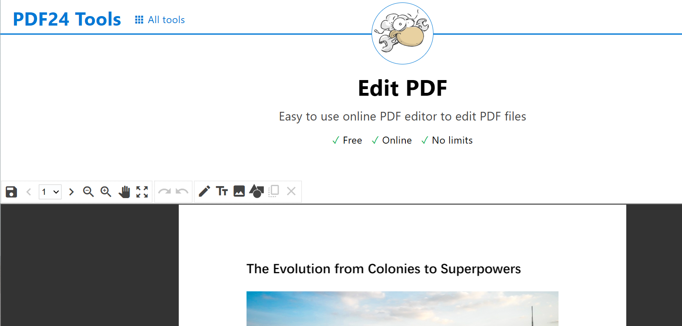Zoom out of the PDF
The height and width of the screenshot is (326, 682).
coord(88,191)
